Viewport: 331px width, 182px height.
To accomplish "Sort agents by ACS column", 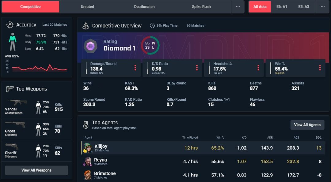I will (x=296, y=138).
